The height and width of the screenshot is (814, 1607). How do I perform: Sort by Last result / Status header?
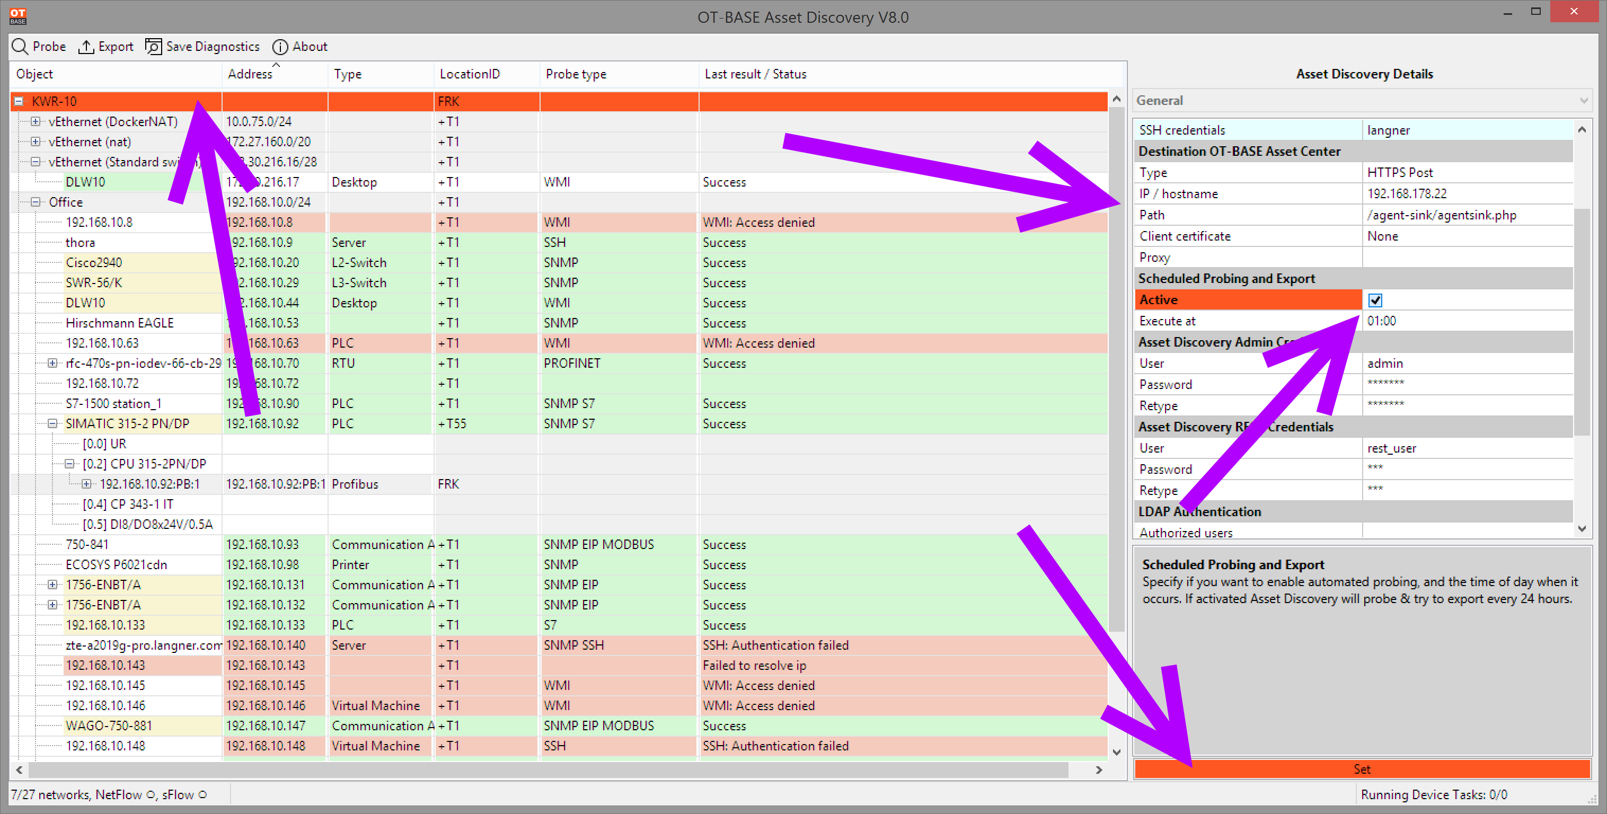tap(911, 74)
